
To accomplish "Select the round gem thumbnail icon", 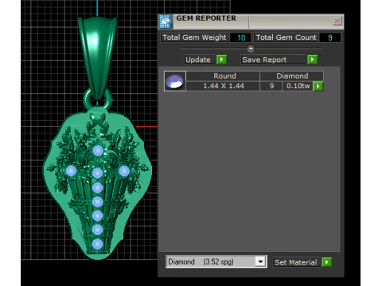I will [175, 81].
